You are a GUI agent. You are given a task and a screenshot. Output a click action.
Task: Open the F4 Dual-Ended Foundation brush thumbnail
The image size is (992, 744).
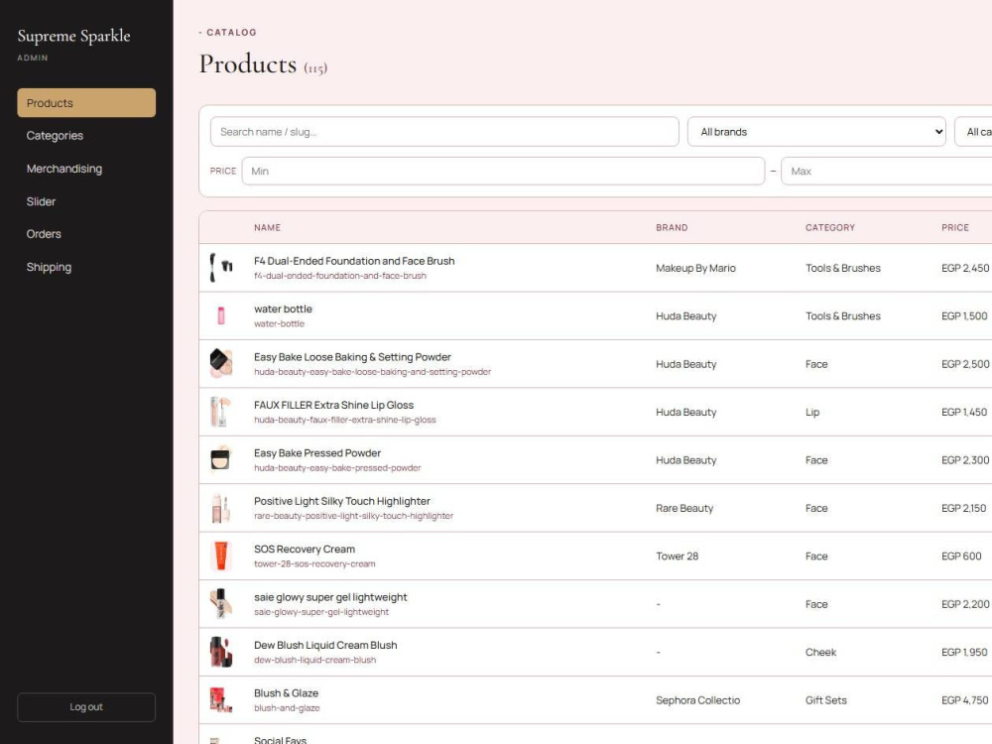point(221,268)
